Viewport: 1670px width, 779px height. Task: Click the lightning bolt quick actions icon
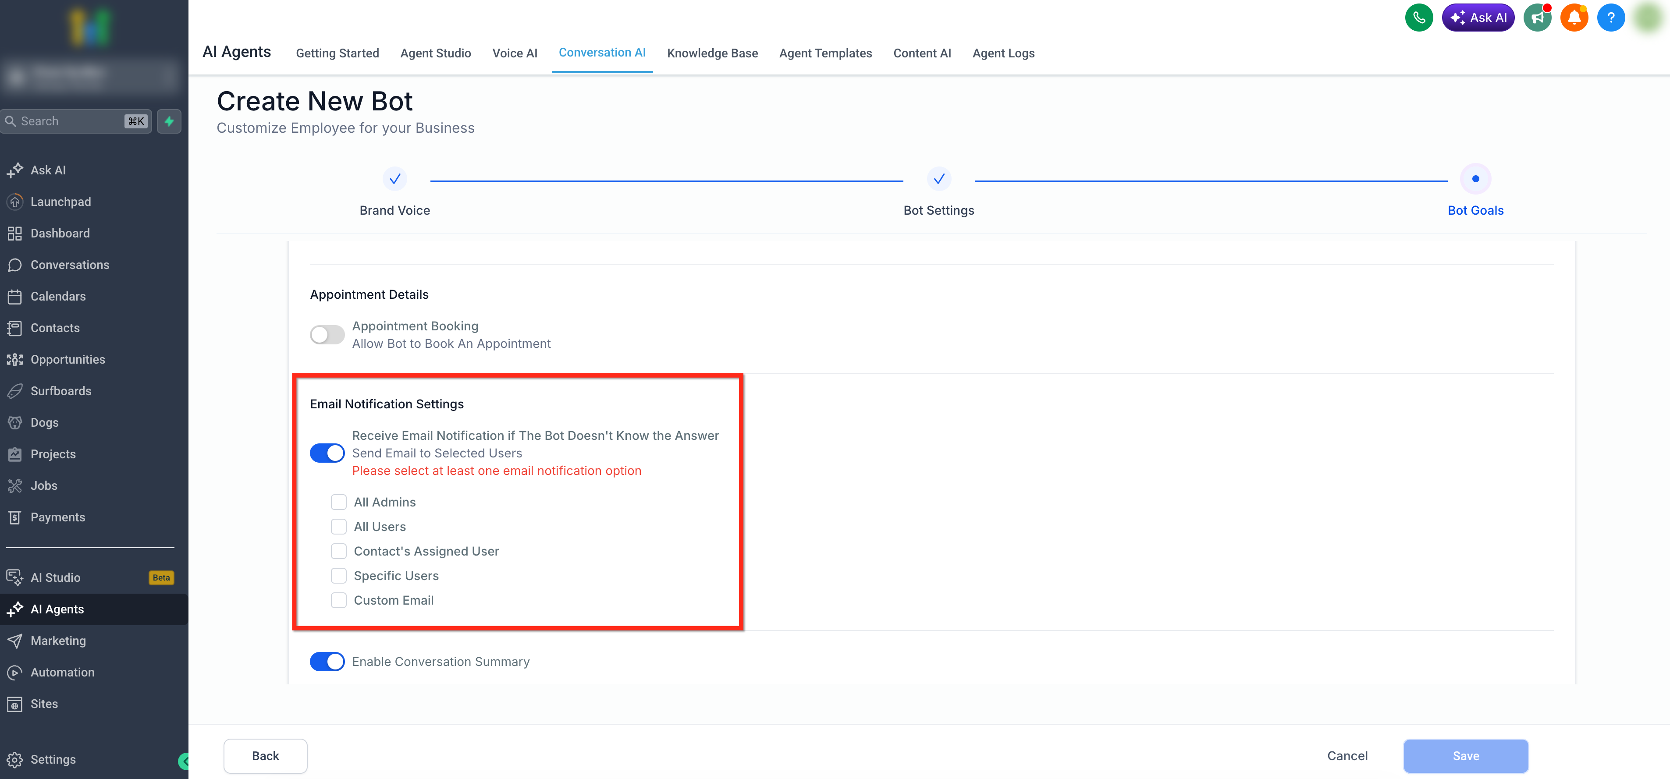click(169, 121)
